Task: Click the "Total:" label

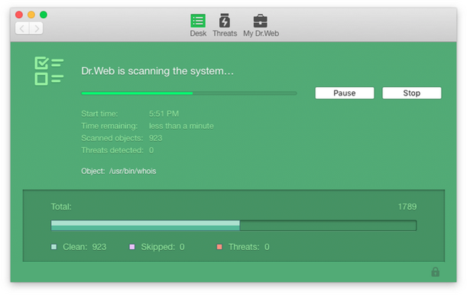Action: (61, 207)
